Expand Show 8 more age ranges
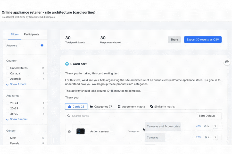 coord(18,119)
